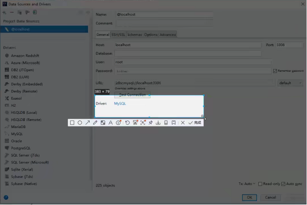Click the OK button

[x=249, y=197]
